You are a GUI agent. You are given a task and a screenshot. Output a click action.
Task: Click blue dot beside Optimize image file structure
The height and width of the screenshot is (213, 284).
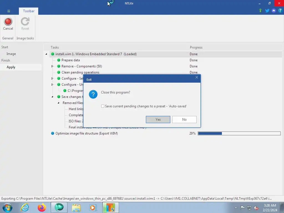[x=52, y=133]
